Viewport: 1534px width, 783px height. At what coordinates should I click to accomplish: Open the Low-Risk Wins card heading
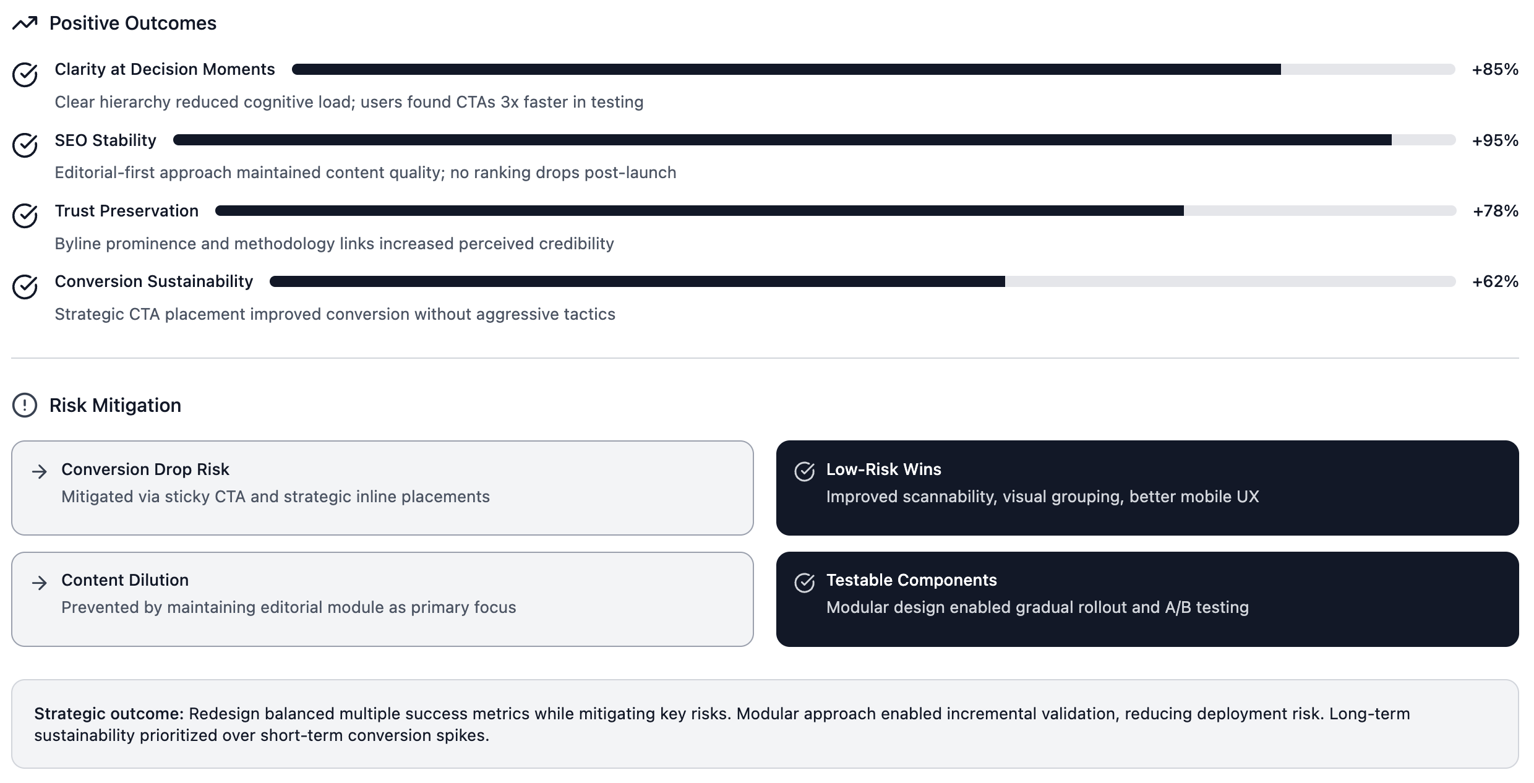[883, 469]
